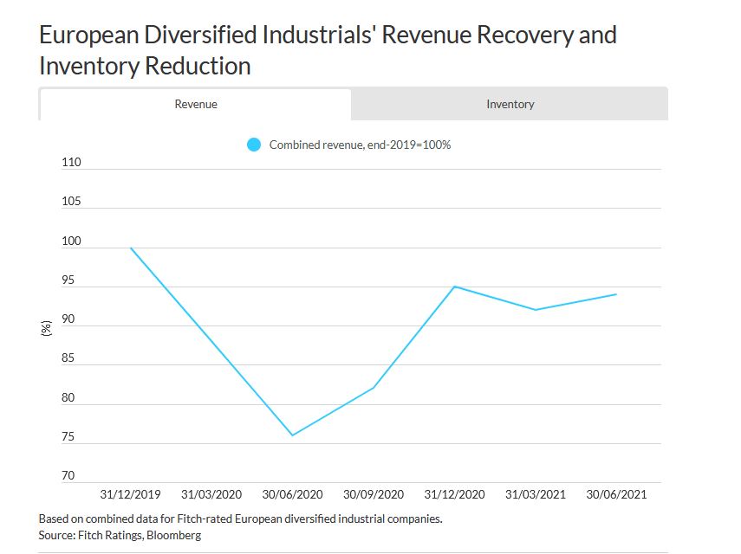741x554 pixels.
Task: Click the blue legend circle marker
Action: [x=254, y=145]
